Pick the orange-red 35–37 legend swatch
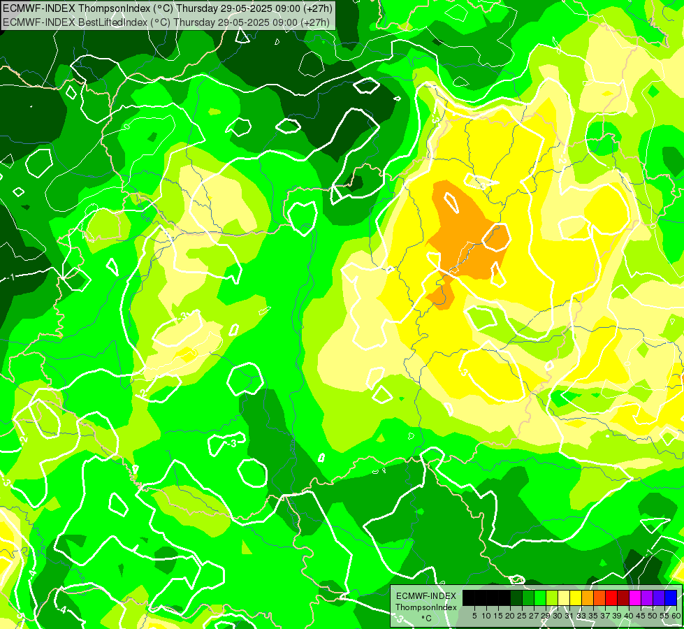The height and width of the screenshot is (629, 684). (x=599, y=598)
